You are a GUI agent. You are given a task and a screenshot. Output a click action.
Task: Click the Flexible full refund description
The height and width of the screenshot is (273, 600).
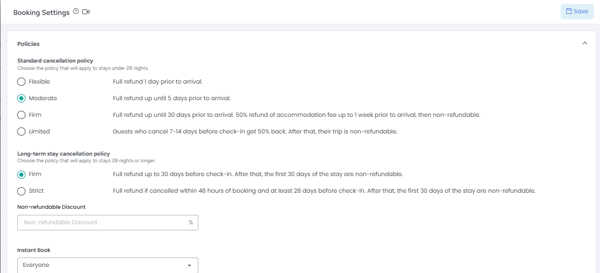(x=158, y=82)
